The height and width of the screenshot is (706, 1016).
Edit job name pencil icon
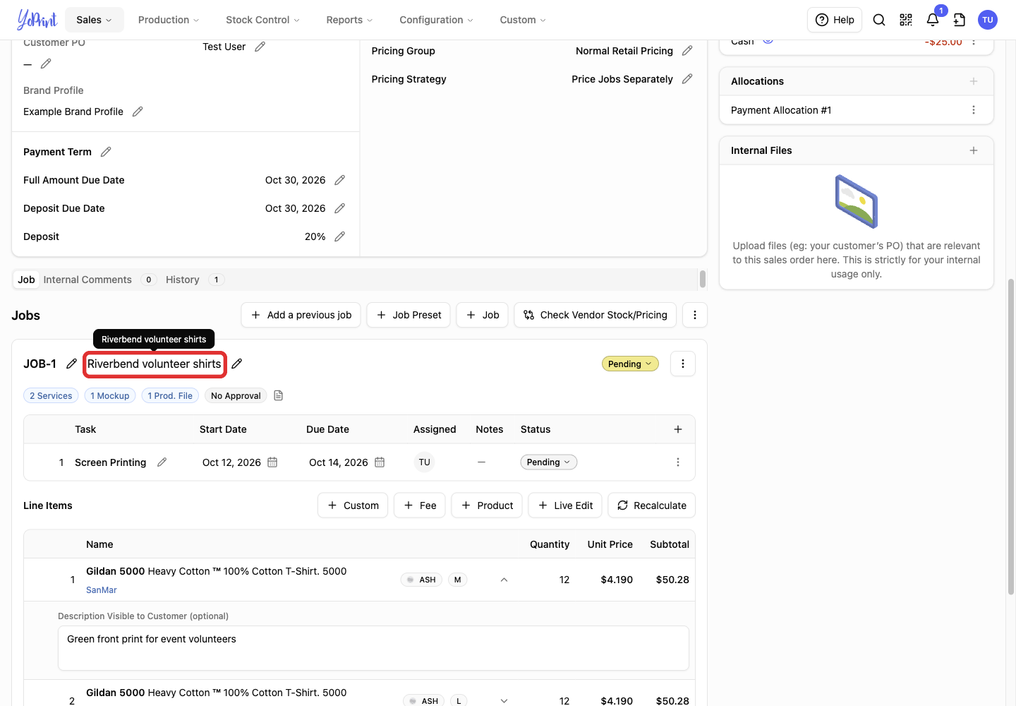[x=237, y=364]
